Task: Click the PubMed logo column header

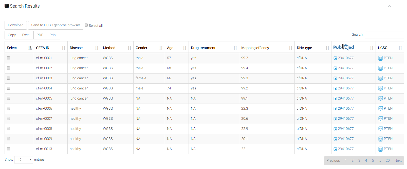Action: [x=343, y=47]
